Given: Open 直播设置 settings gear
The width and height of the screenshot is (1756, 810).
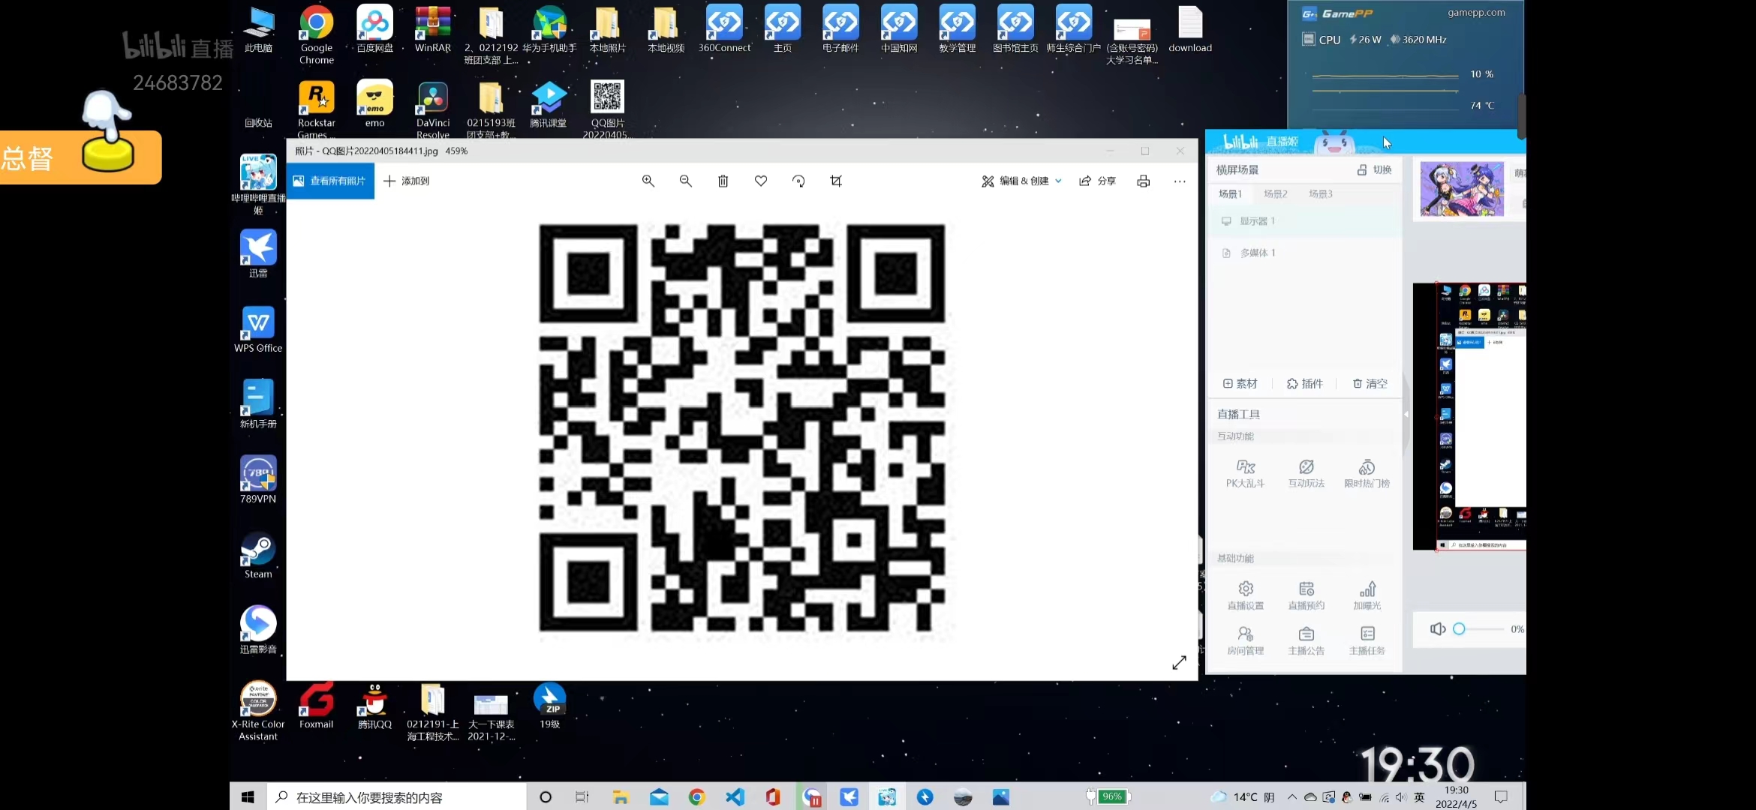Looking at the screenshot, I should (x=1245, y=595).
